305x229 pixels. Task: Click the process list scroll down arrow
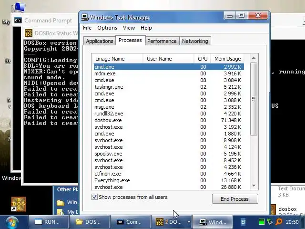point(254,186)
